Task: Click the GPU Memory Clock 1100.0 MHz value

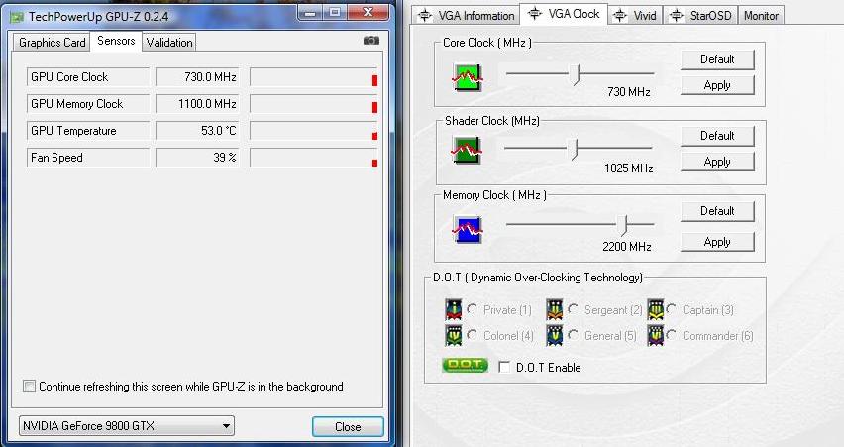Action: (x=197, y=104)
